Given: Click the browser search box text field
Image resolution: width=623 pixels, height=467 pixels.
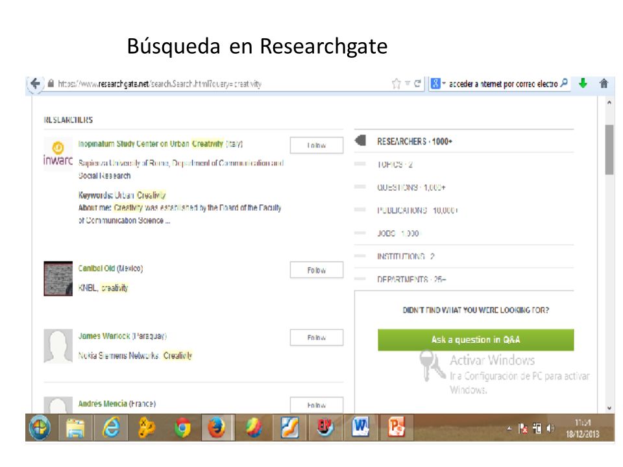Looking at the screenshot, I should 504,84.
